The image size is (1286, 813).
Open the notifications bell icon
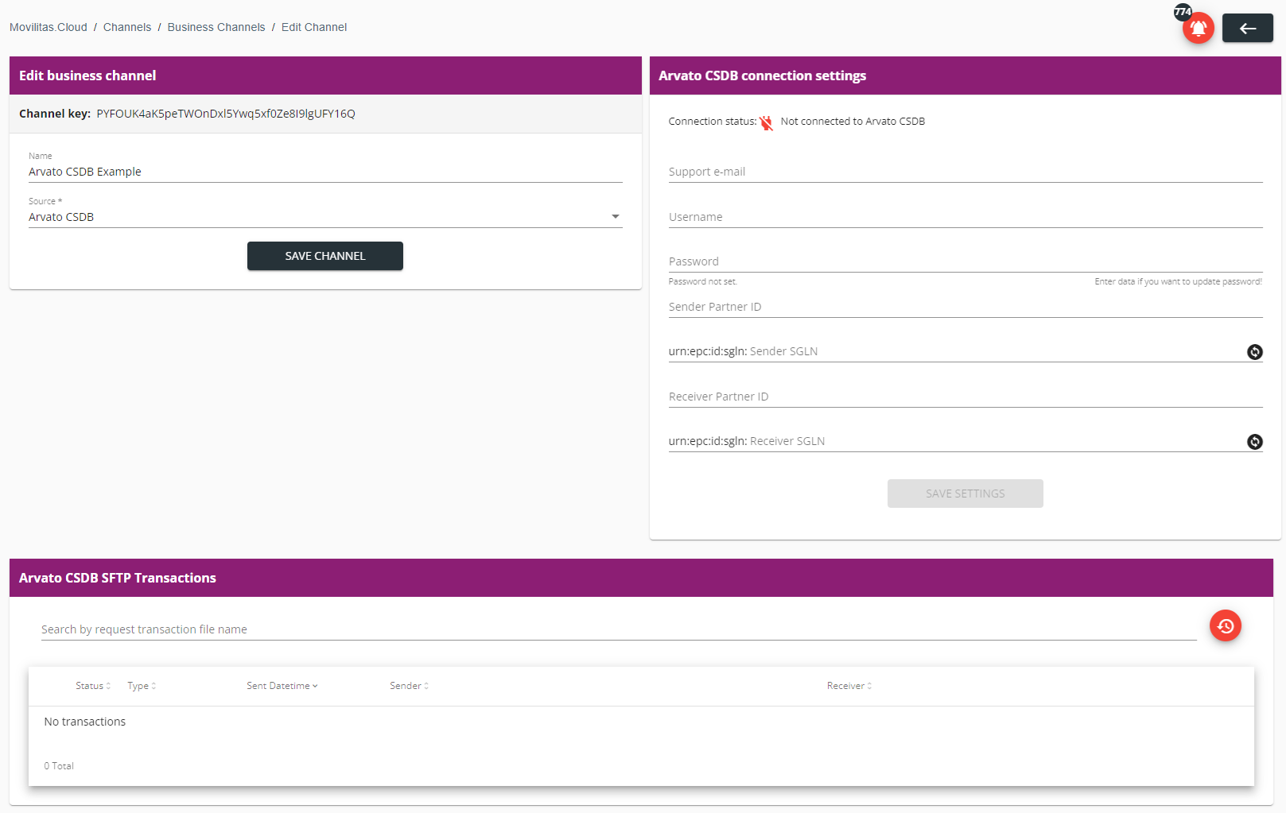pos(1198,29)
